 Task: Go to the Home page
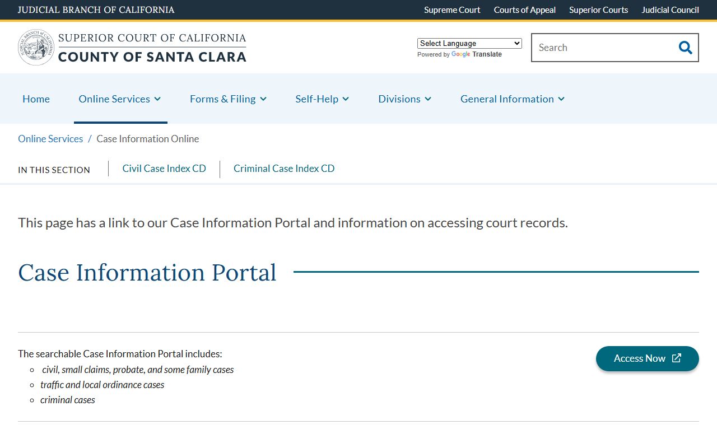click(36, 99)
